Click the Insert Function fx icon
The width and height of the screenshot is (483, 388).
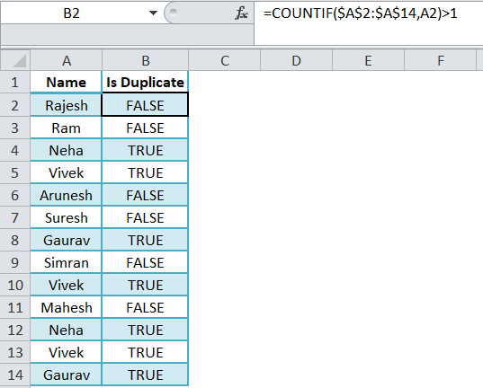(241, 13)
